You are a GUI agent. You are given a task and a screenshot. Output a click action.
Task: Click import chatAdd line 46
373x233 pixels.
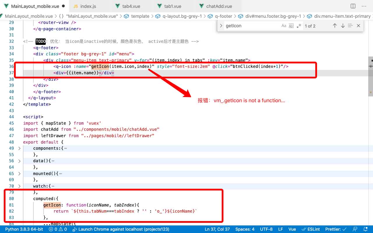pyautogui.click(x=91, y=129)
